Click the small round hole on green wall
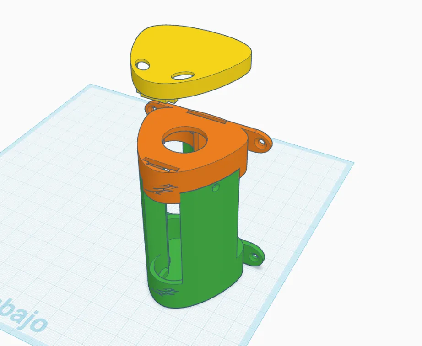Viewport: 422px width, 346px height. coord(215,187)
